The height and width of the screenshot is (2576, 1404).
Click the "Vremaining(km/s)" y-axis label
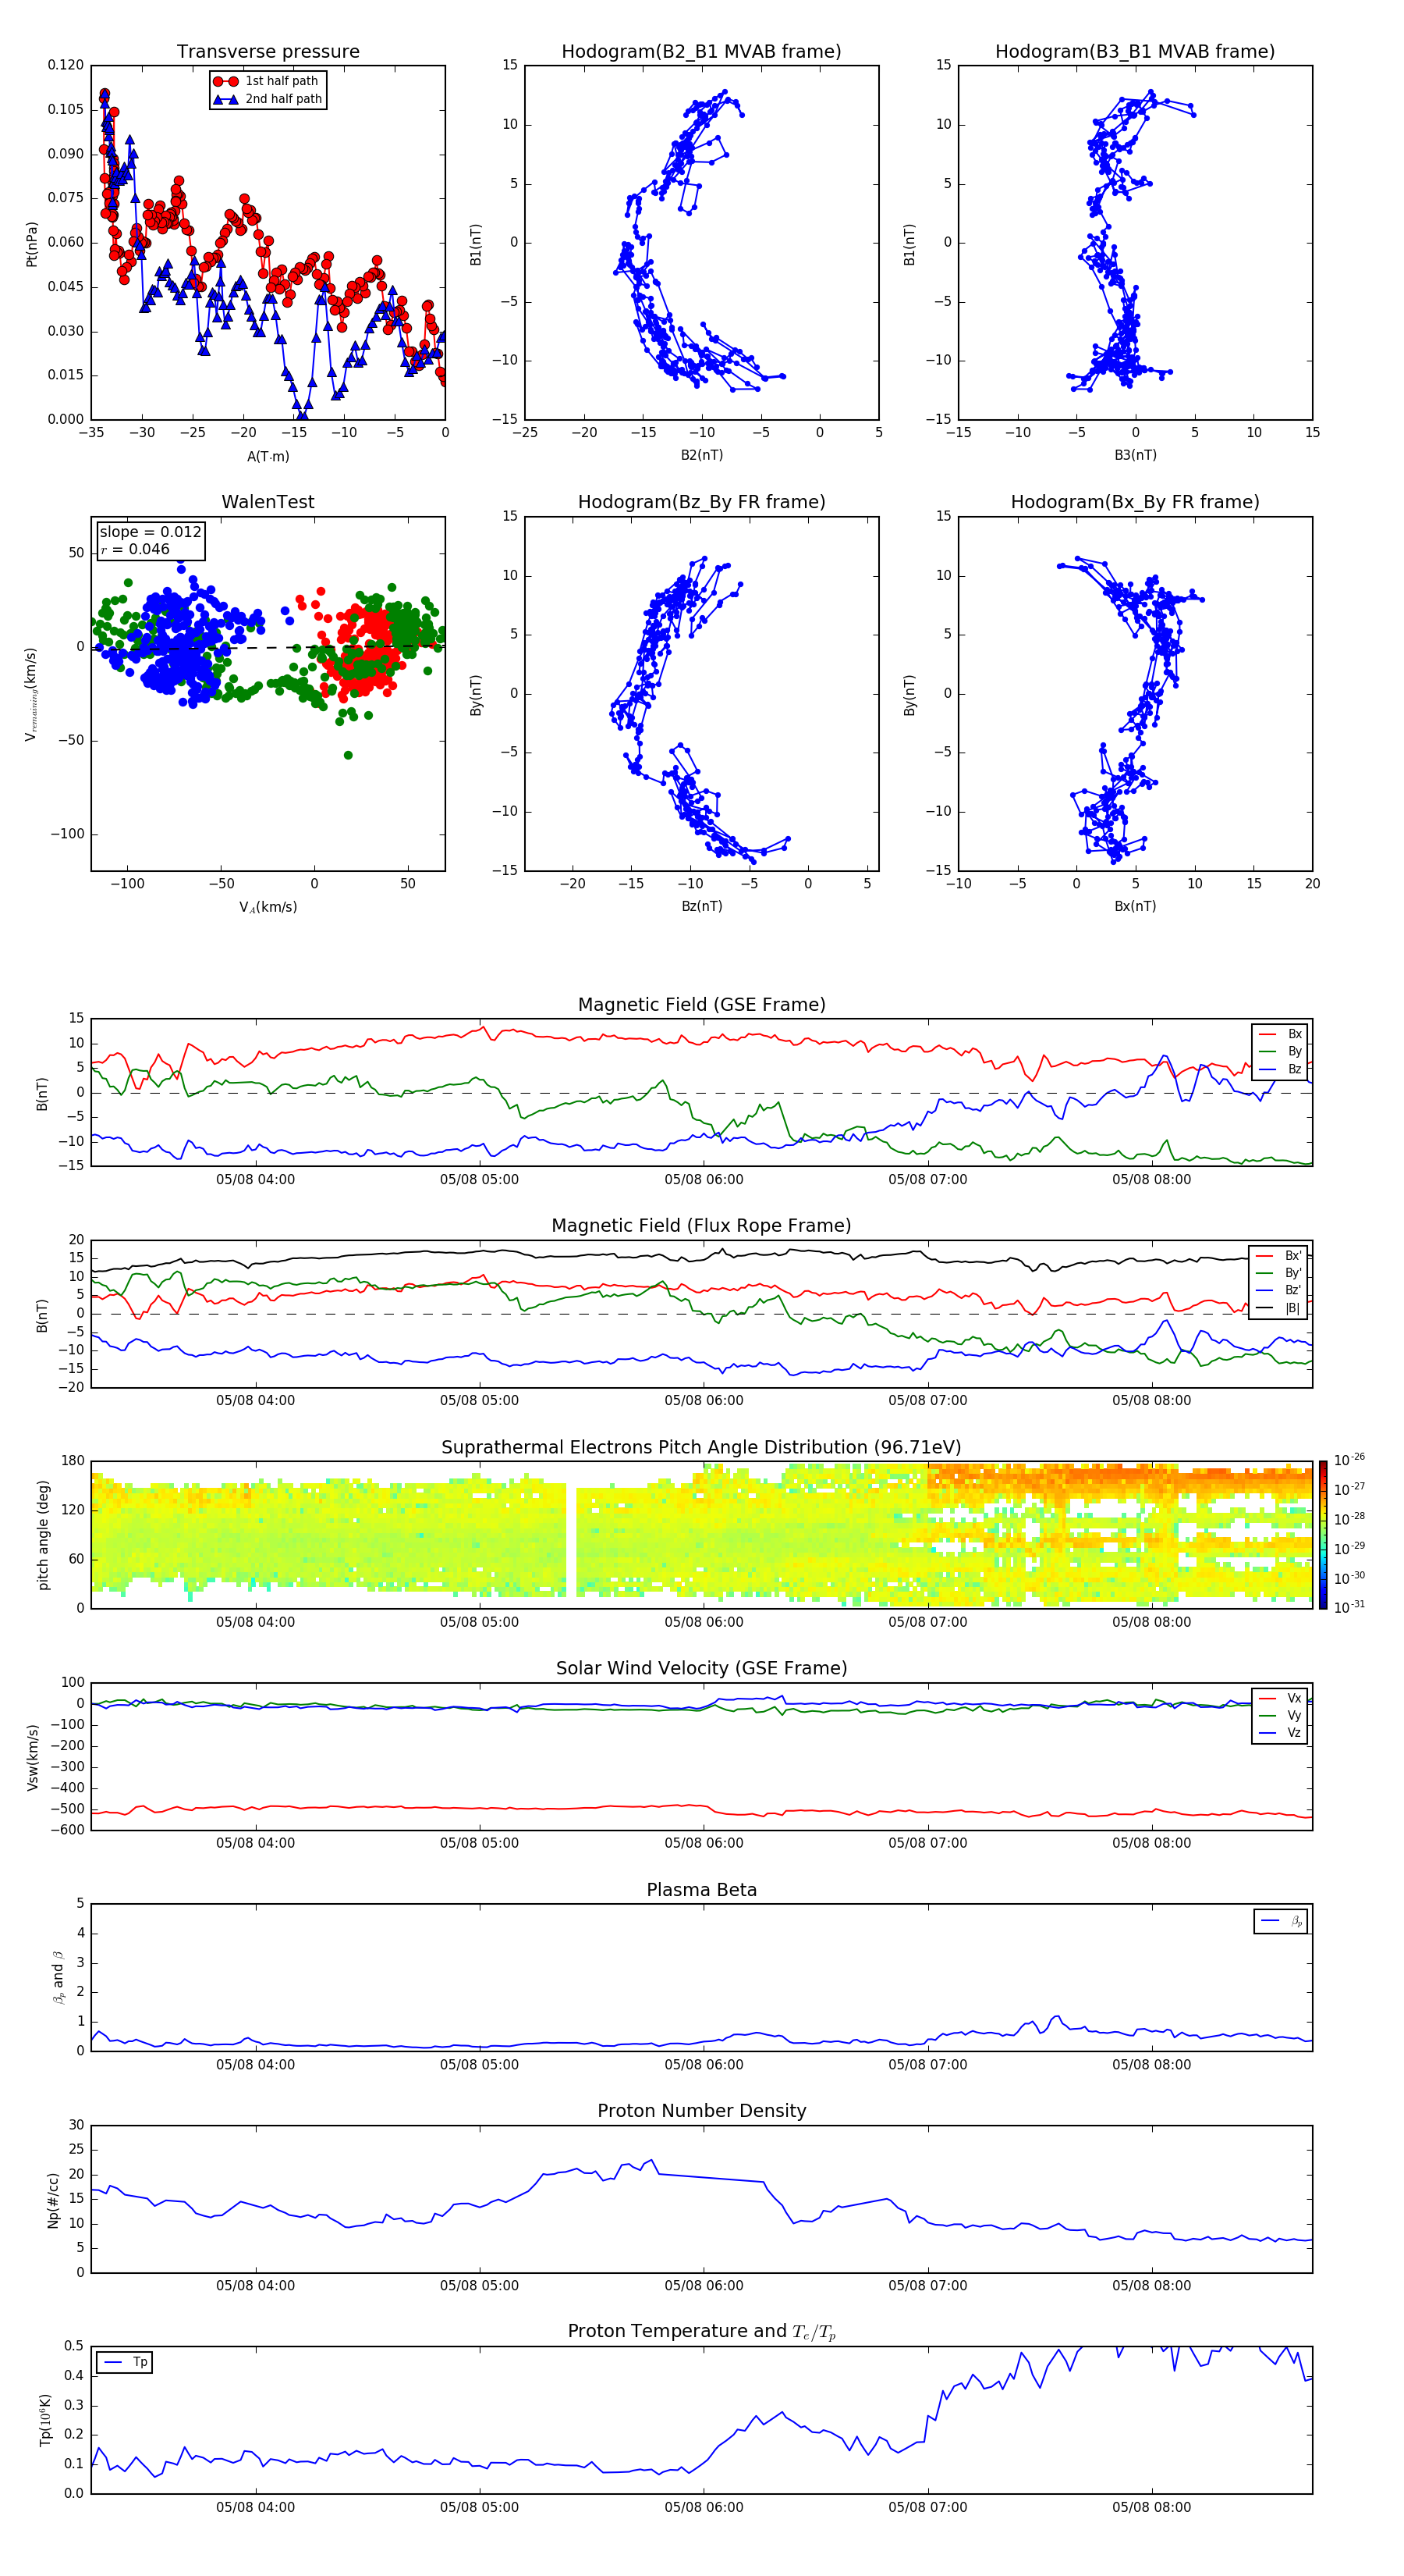(x=31, y=694)
